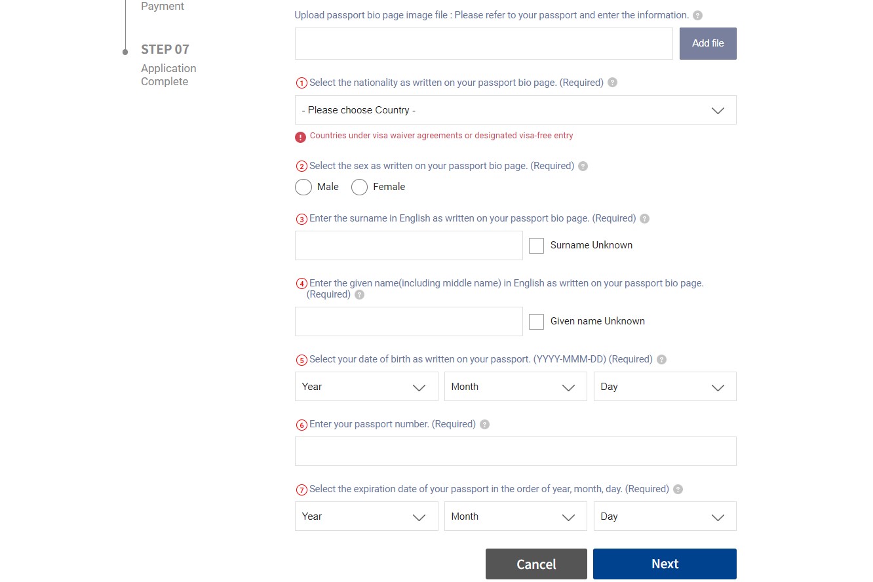Focus the passport number input field
This screenshot has width=873, height=582.
pos(515,452)
